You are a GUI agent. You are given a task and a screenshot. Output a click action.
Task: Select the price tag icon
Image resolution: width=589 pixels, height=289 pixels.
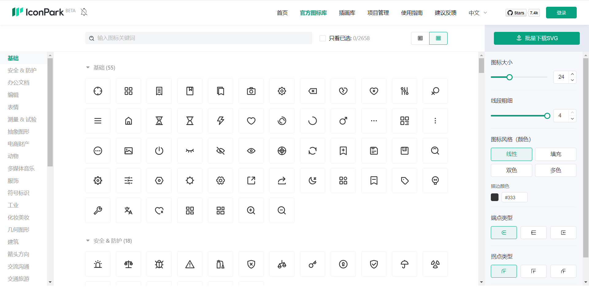click(x=405, y=181)
